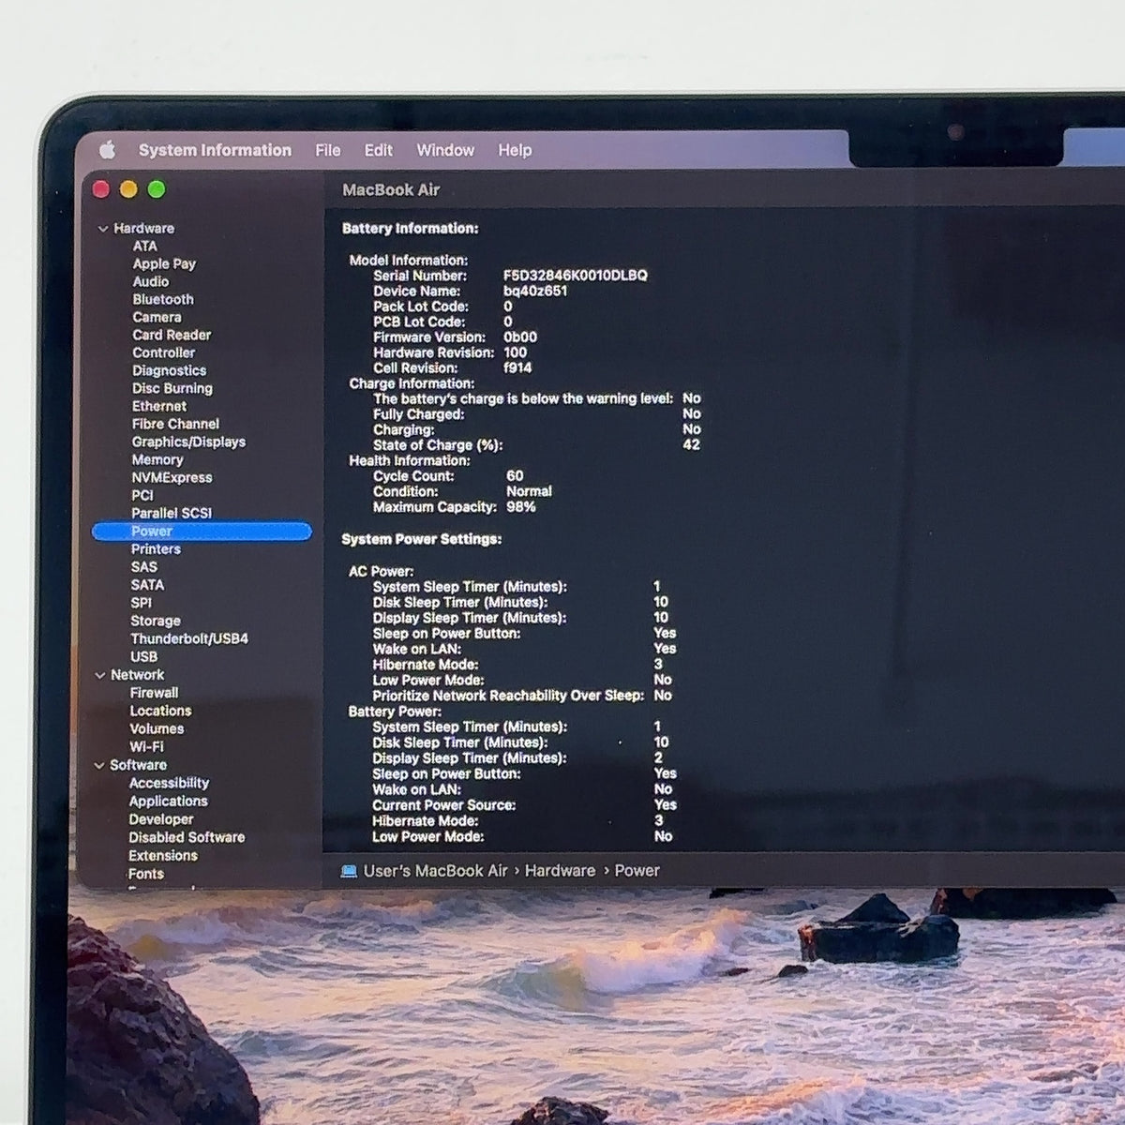The width and height of the screenshot is (1125, 1125).
Task: Open the Edit menu
Action: [x=379, y=150]
